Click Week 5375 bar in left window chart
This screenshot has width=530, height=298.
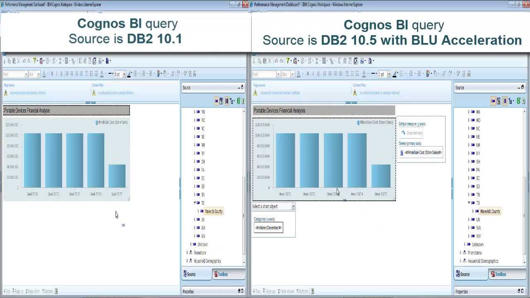117,176
